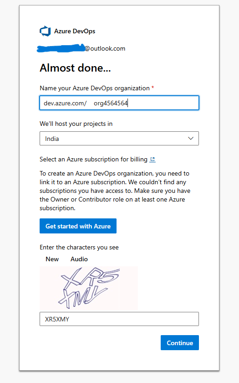The width and height of the screenshot is (239, 383).
Task: Click the Continue button
Action: (x=180, y=343)
